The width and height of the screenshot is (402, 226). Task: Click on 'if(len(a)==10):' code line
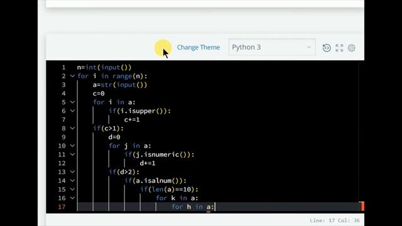[x=169, y=190]
